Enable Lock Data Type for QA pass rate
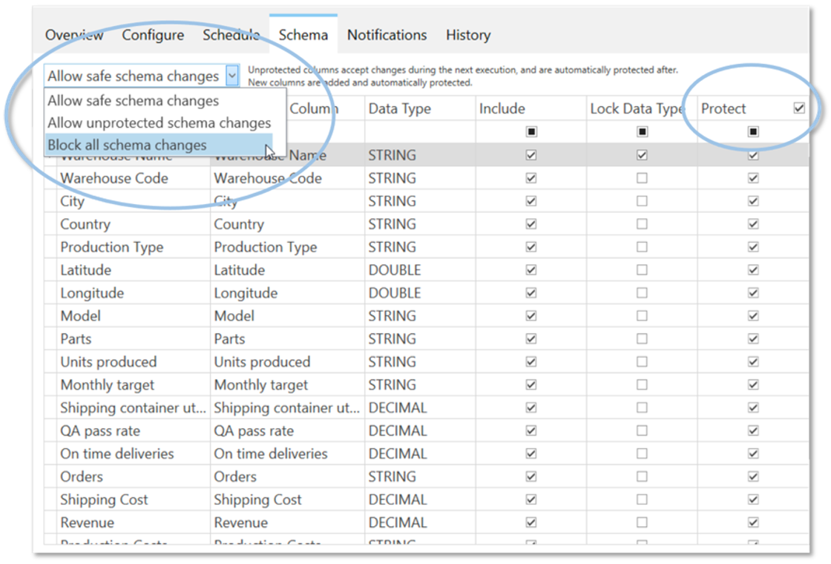Screen dimensions: 831x564 642,430
